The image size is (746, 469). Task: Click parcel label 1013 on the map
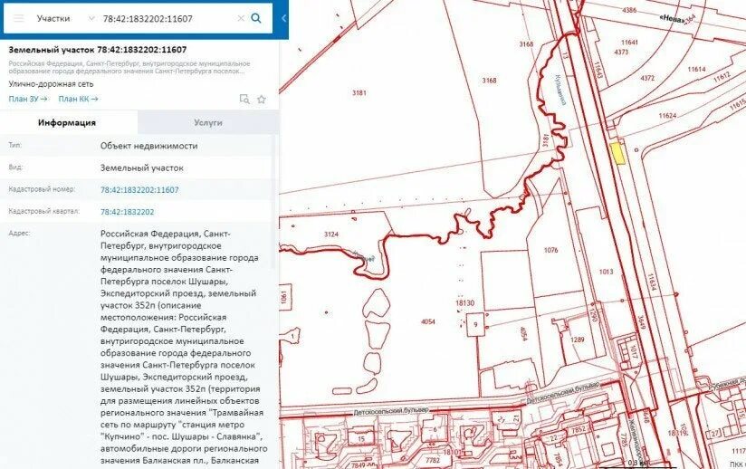pyautogui.click(x=607, y=273)
